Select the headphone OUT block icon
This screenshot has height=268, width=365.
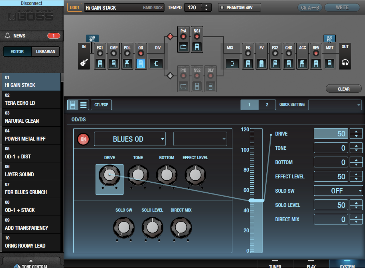point(345,63)
